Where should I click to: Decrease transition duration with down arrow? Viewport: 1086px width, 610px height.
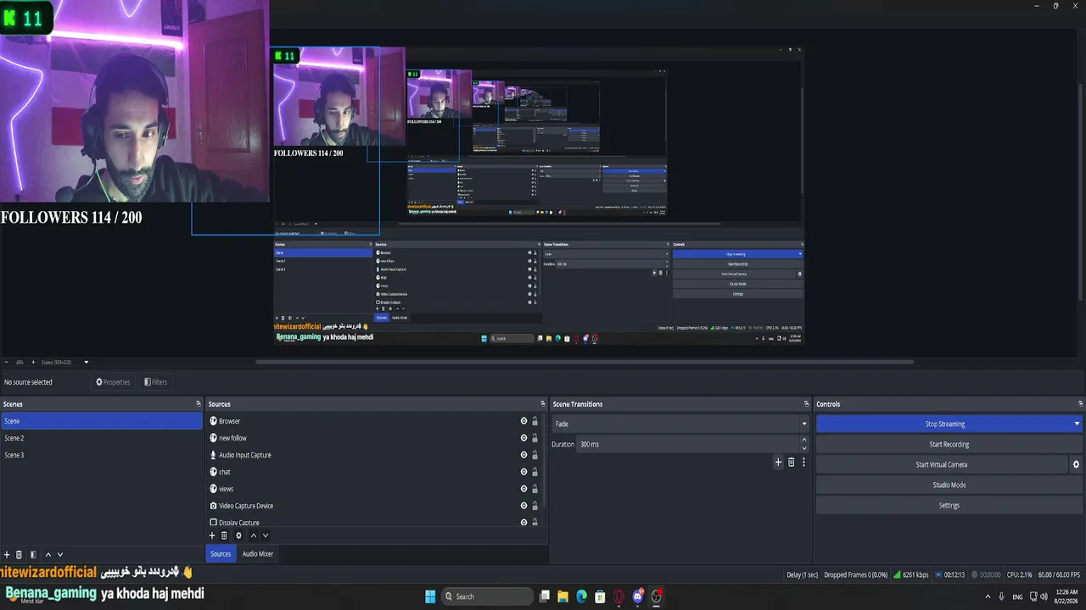click(x=804, y=448)
